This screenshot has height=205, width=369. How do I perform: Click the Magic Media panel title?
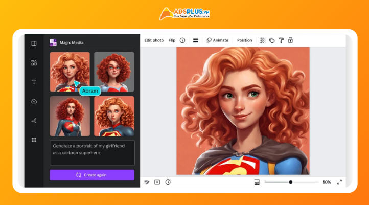(72, 42)
